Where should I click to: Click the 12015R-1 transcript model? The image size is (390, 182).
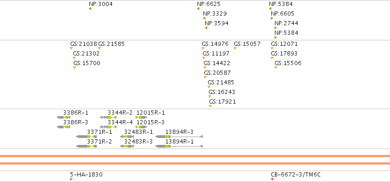tap(142, 117)
